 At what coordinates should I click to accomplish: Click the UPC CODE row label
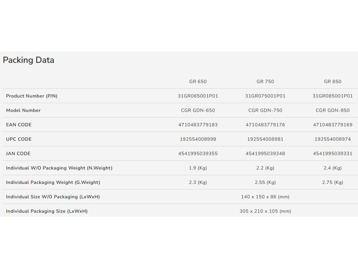19,139
